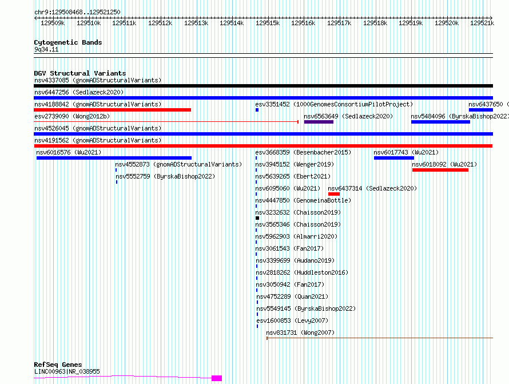Click the nsv6018092 (Wu2021) label

click(x=444, y=164)
